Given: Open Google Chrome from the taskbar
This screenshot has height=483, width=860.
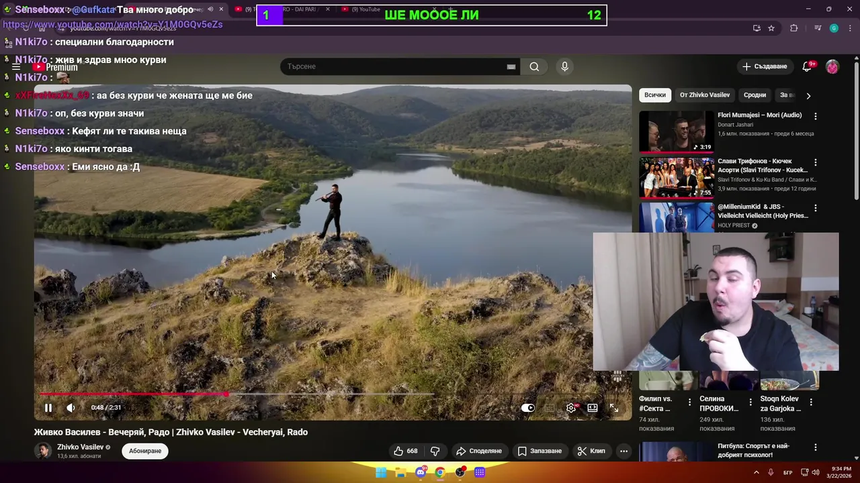Looking at the screenshot, I should pos(440,472).
